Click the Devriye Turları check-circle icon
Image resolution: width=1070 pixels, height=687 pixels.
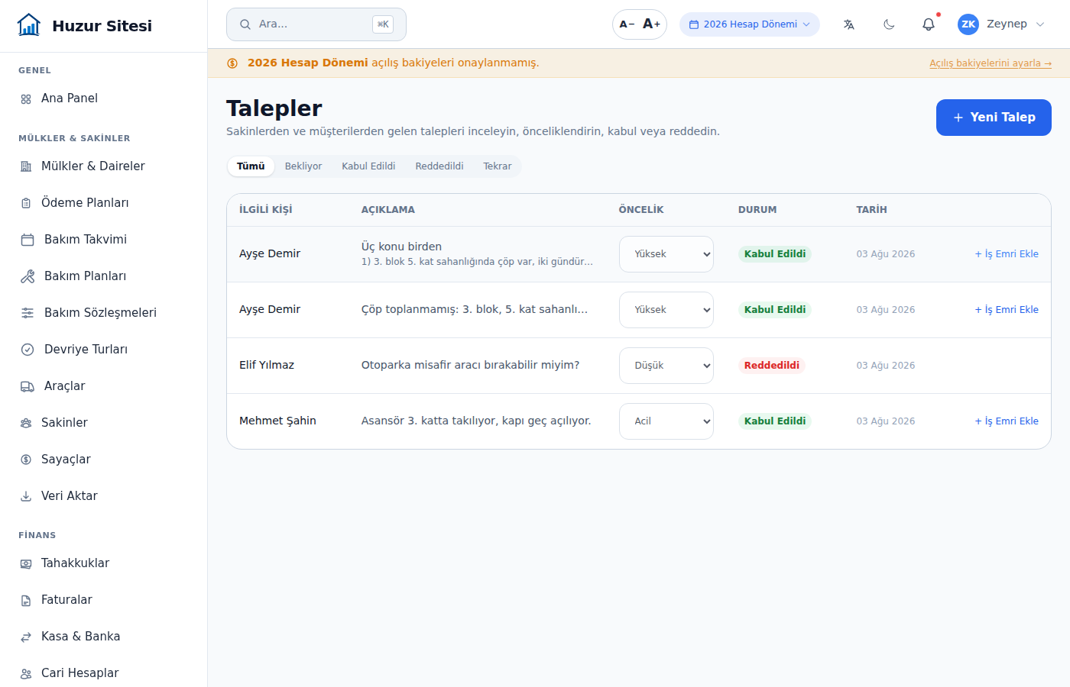(28, 350)
